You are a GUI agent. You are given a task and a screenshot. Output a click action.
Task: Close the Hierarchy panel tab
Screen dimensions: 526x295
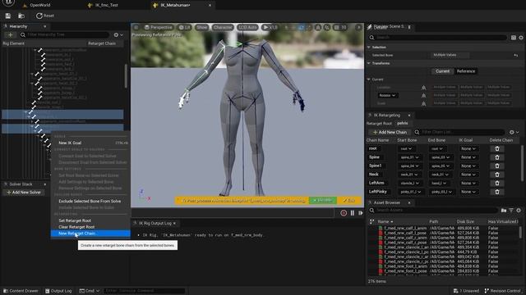44,26
